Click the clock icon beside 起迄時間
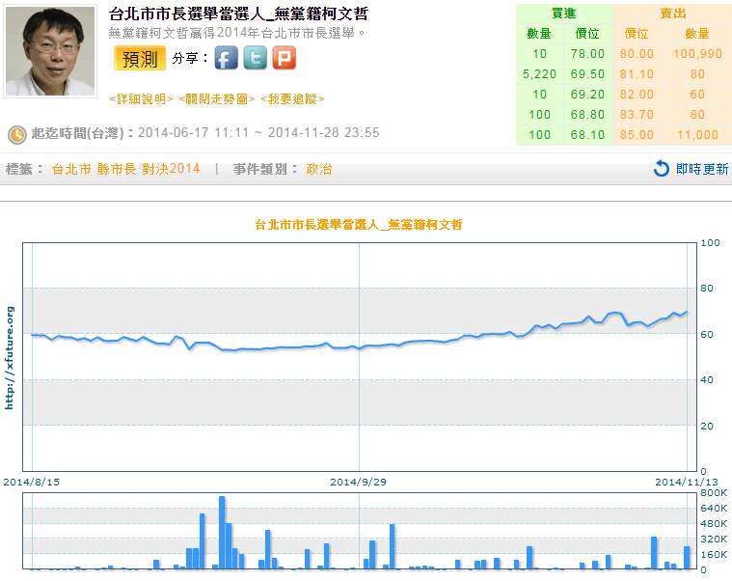The width and height of the screenshot is (732, 581). (17, 134)
